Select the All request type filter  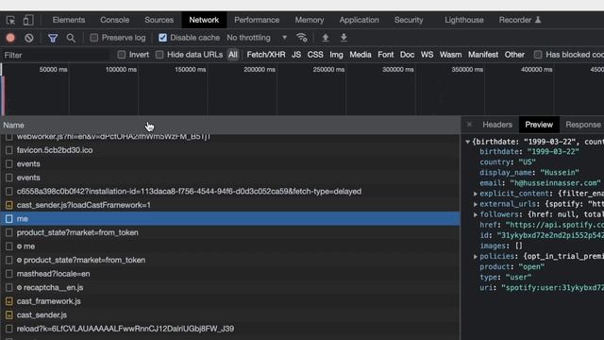(x=233, y=55)
